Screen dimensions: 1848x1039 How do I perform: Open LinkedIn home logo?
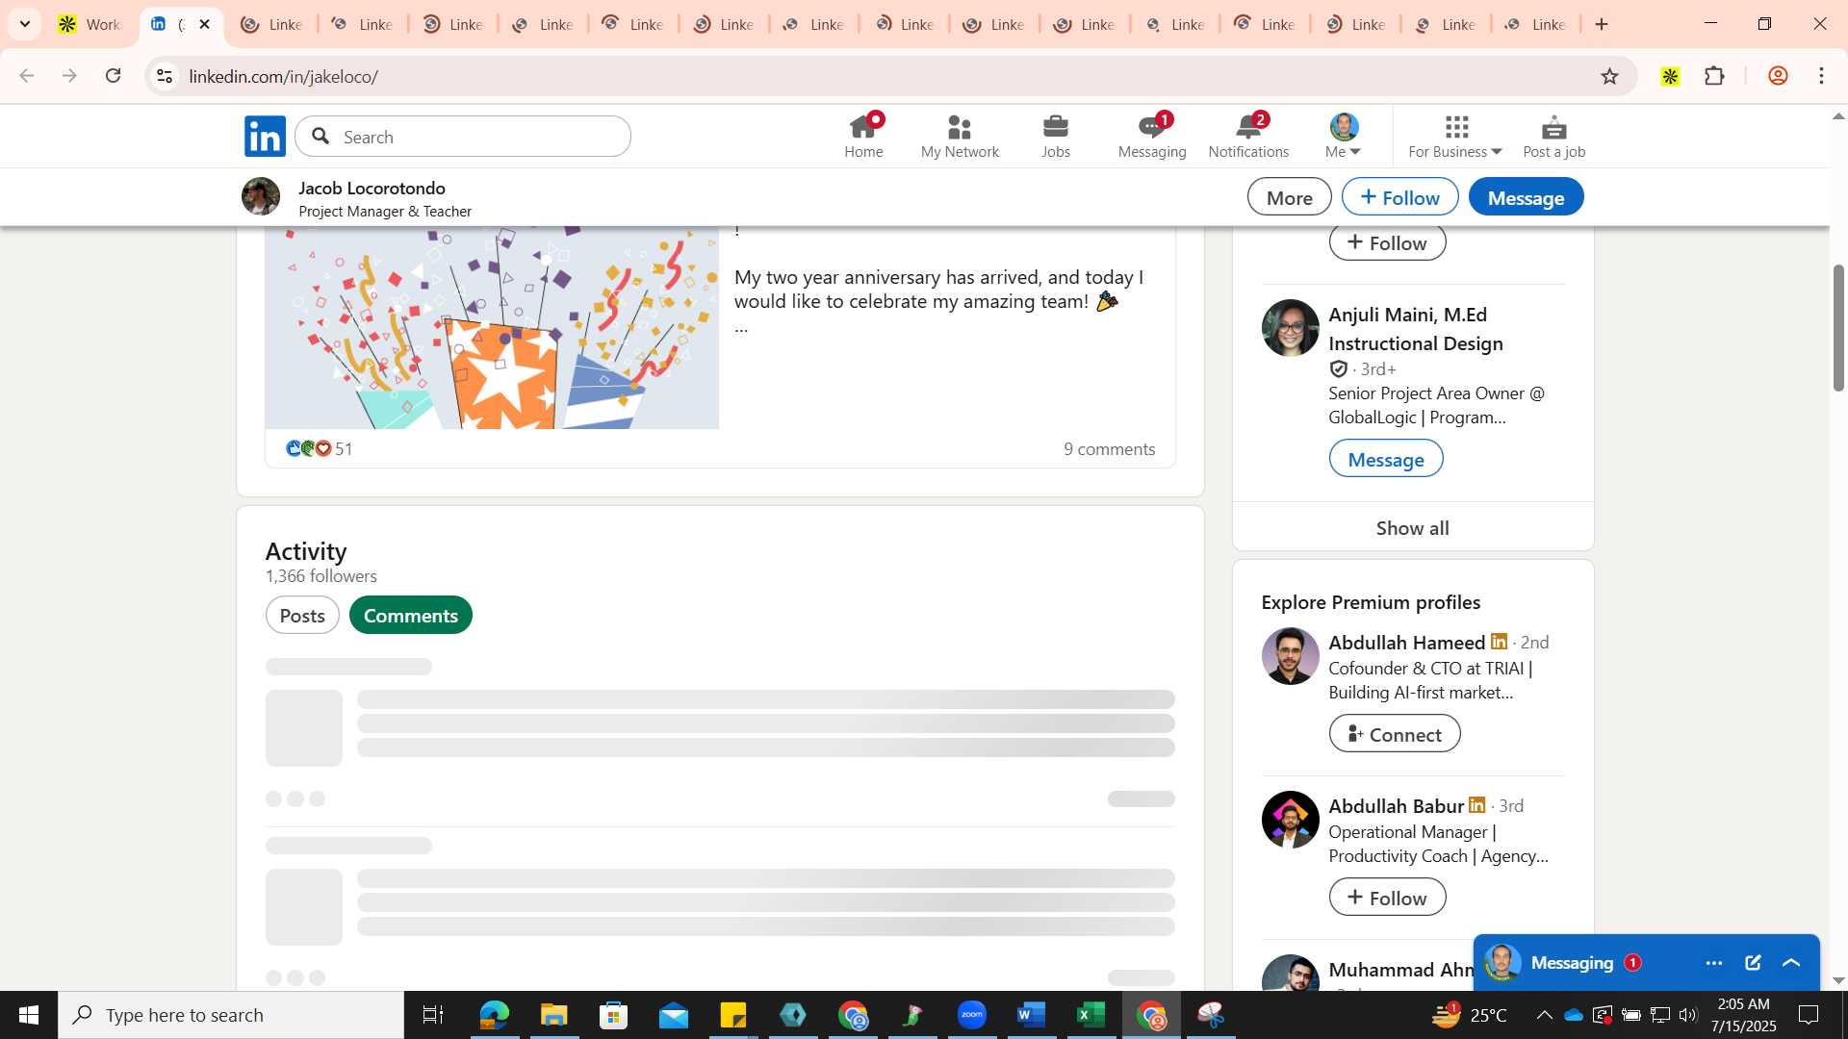(x=265, y=137)
